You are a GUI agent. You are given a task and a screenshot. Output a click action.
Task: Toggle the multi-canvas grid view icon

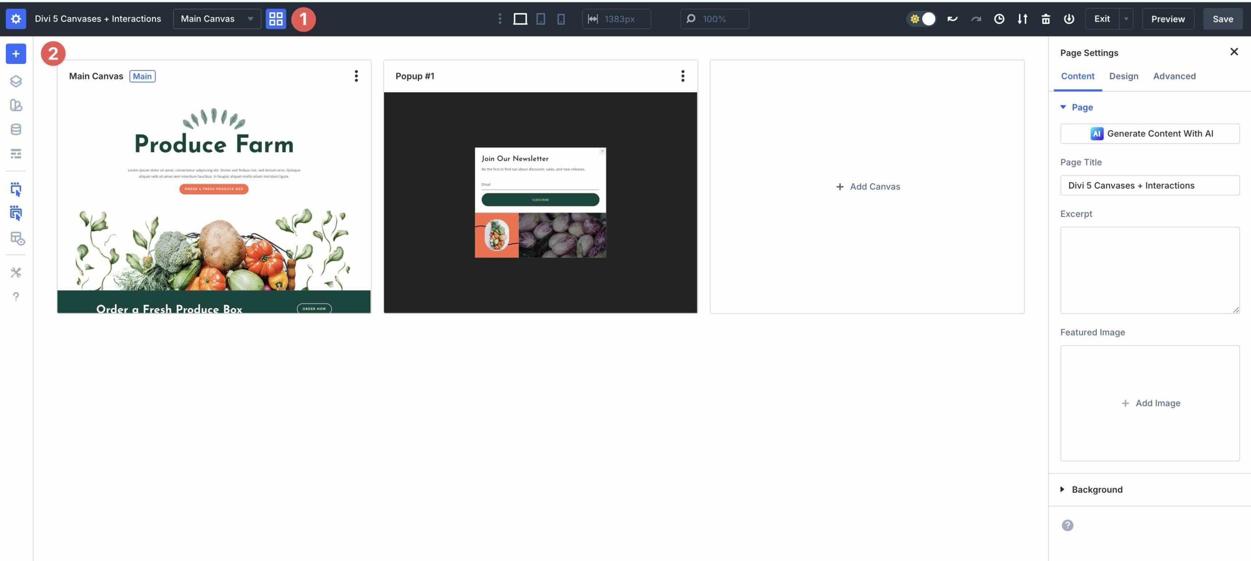[x=276, y=19]
